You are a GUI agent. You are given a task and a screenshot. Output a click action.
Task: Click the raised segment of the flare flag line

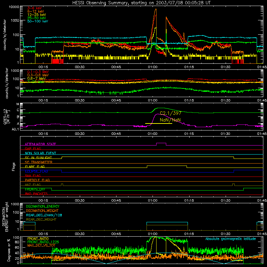[x=167, y=166]
